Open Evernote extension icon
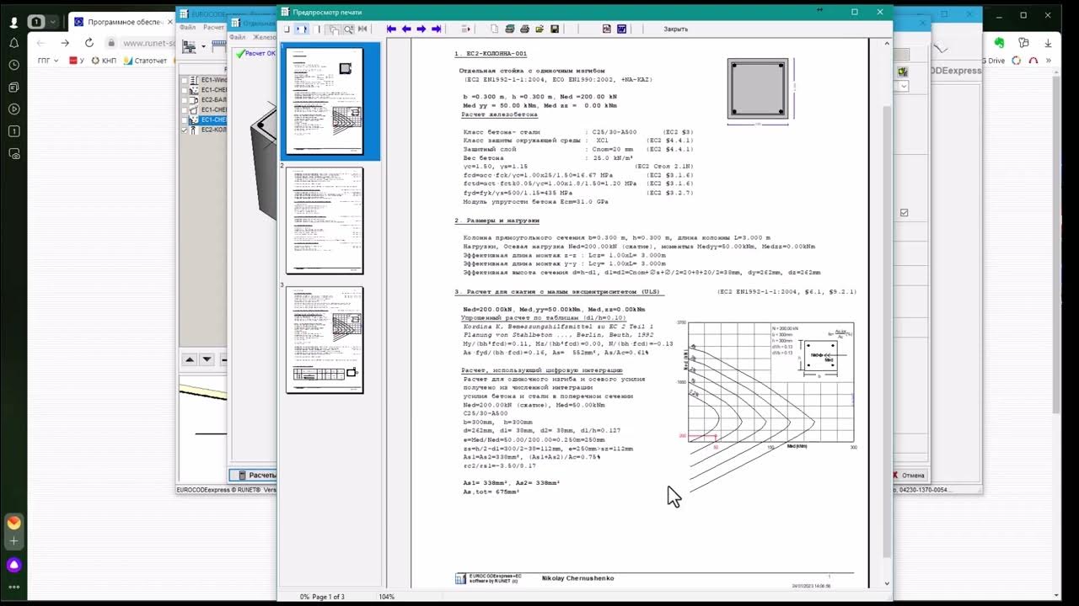Screen dimensions: 1079x606 tap(999, 43)
